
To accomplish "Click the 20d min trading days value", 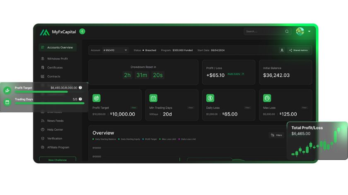I will tap(167, 114).
